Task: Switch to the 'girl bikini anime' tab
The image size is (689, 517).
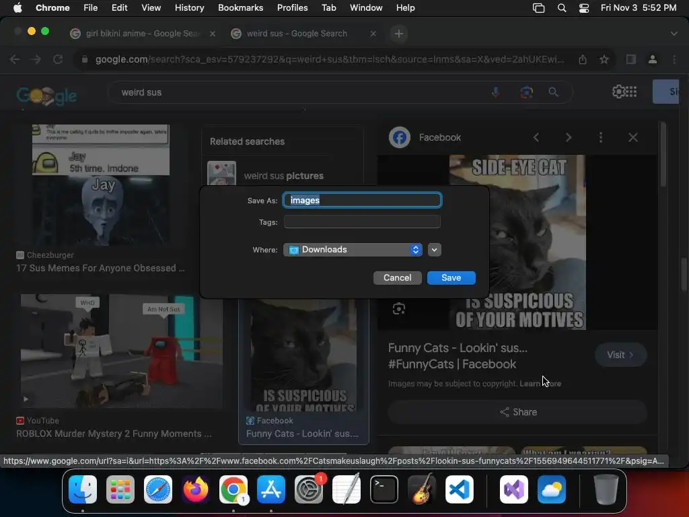Action: [x=142, y=34]
